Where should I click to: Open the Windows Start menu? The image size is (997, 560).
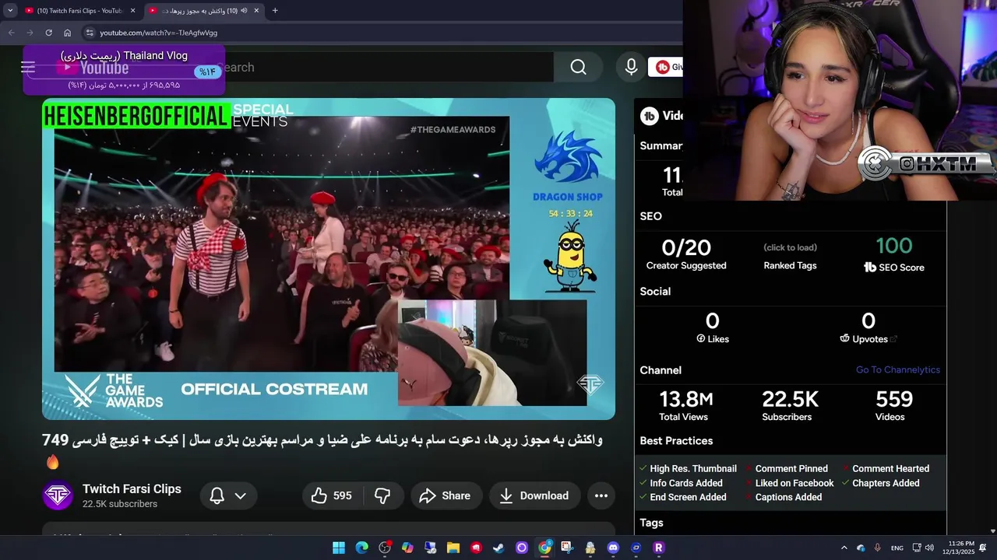click(x=339, y=548)
